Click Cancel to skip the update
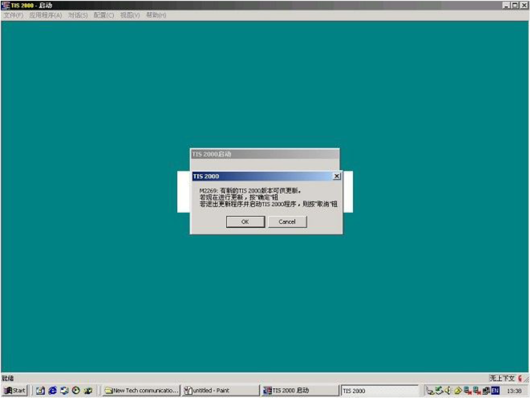The image size is (530, 398). point(287,222)
